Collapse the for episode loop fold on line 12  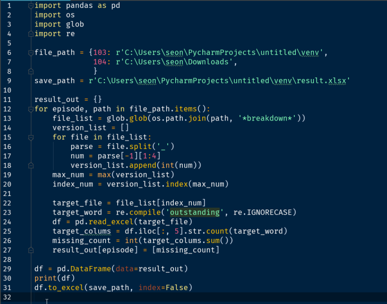[x=31, y=109]
